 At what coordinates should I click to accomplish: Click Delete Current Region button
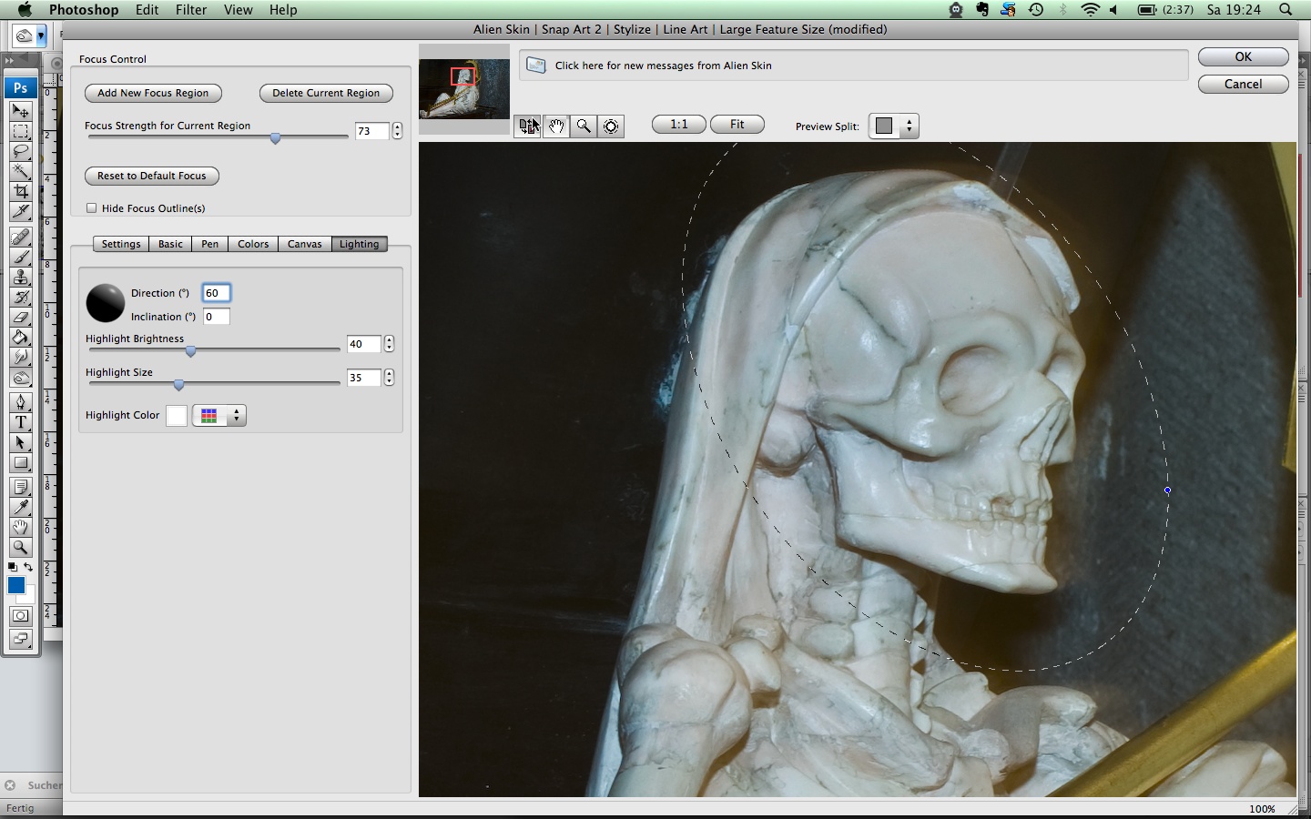(326, 93)
